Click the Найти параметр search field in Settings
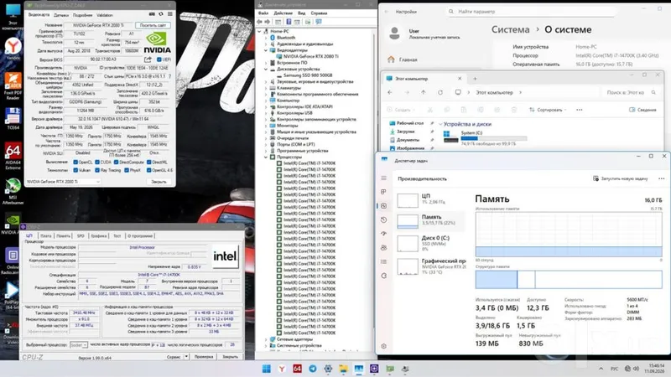Screen dimensions: 671x377 tap(531, 12)
